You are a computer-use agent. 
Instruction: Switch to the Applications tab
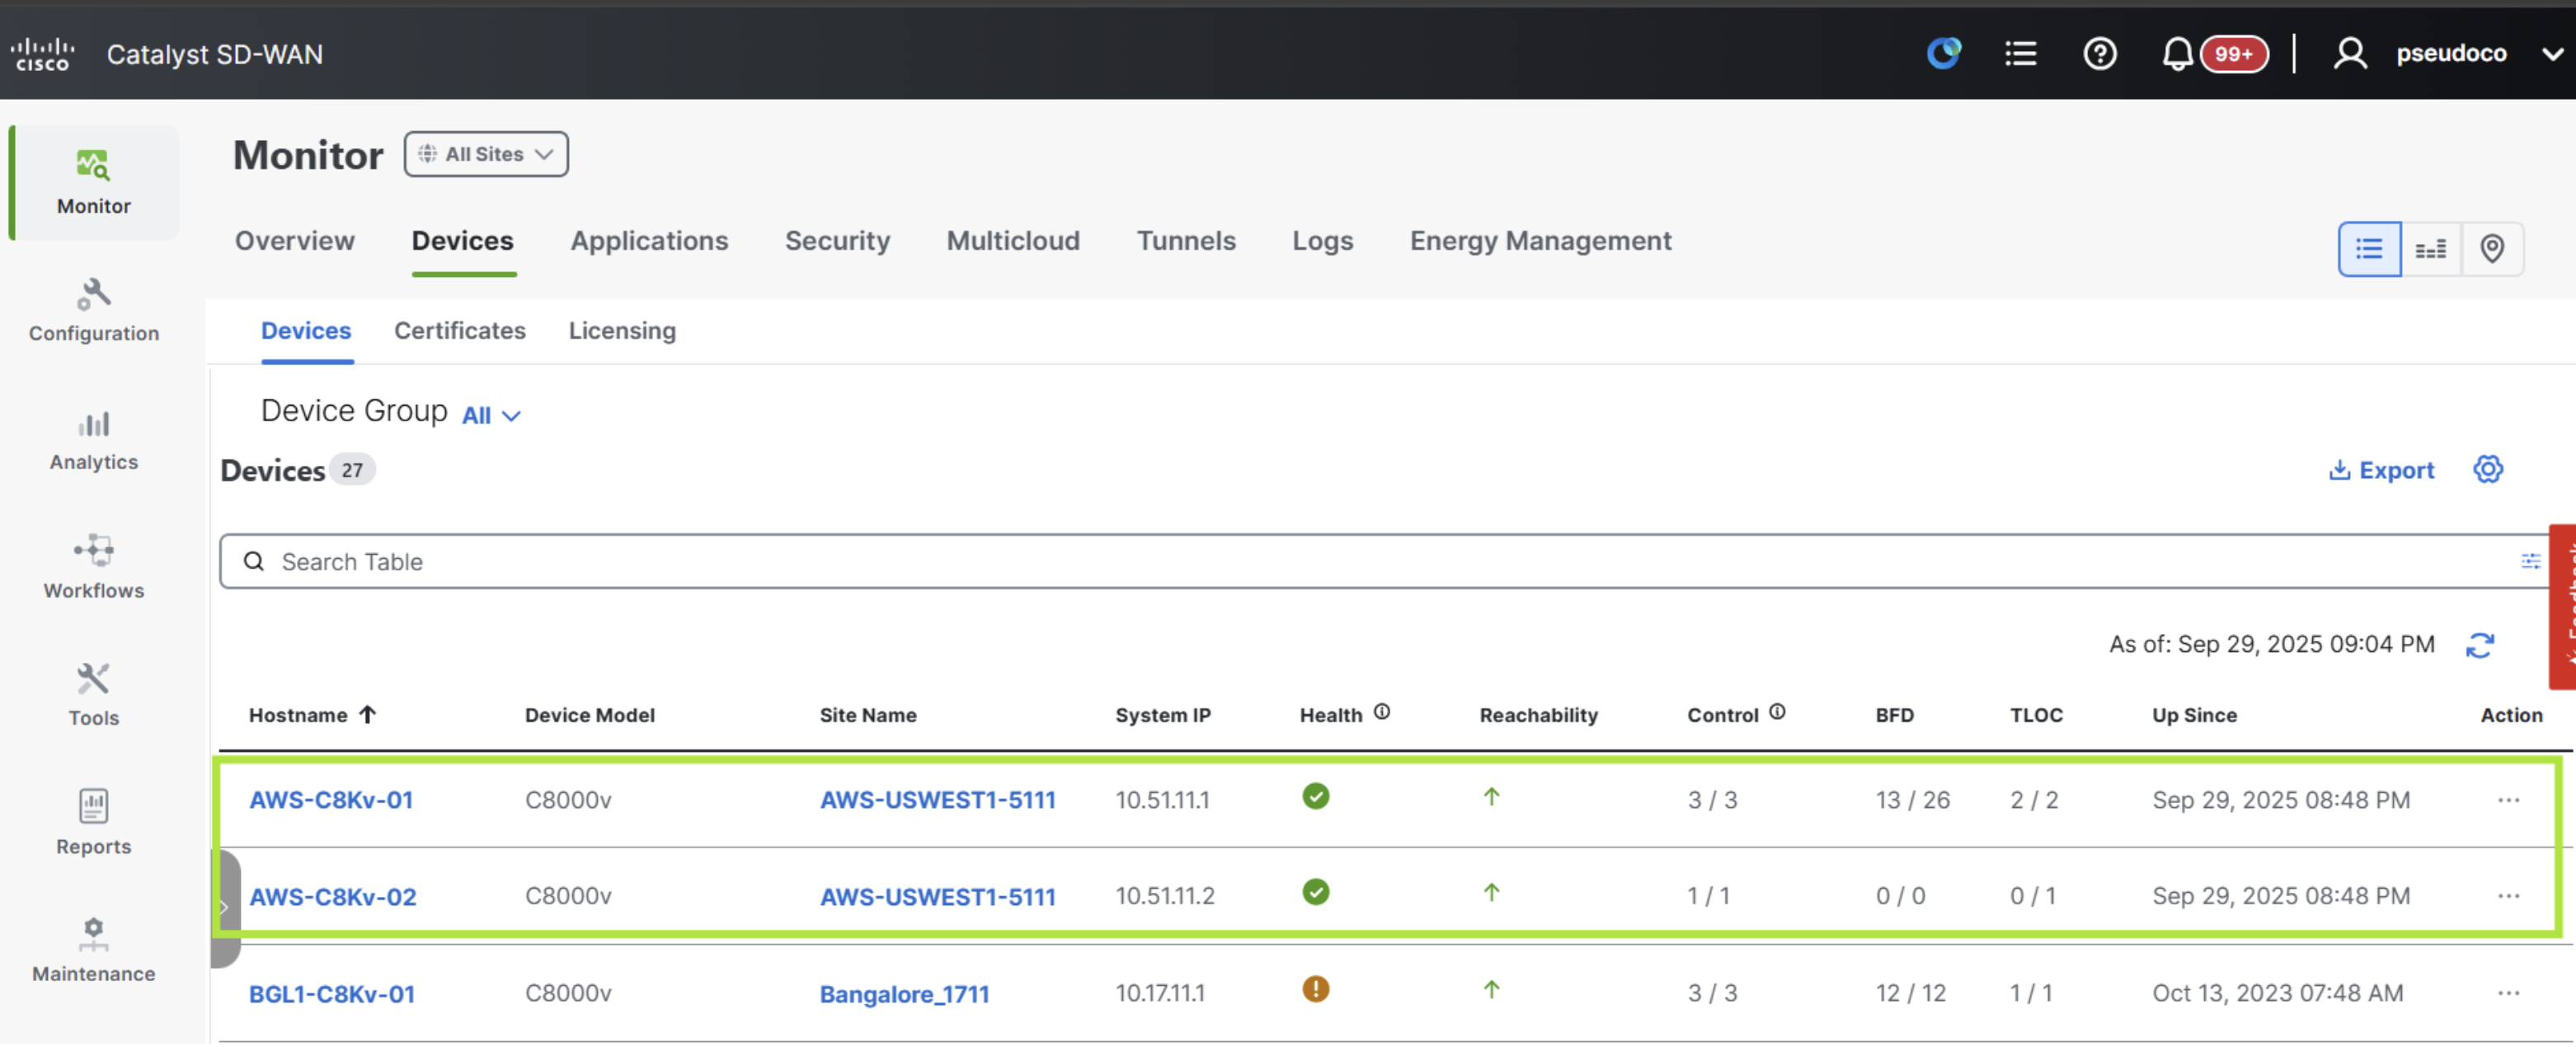[x=649, y=241]
